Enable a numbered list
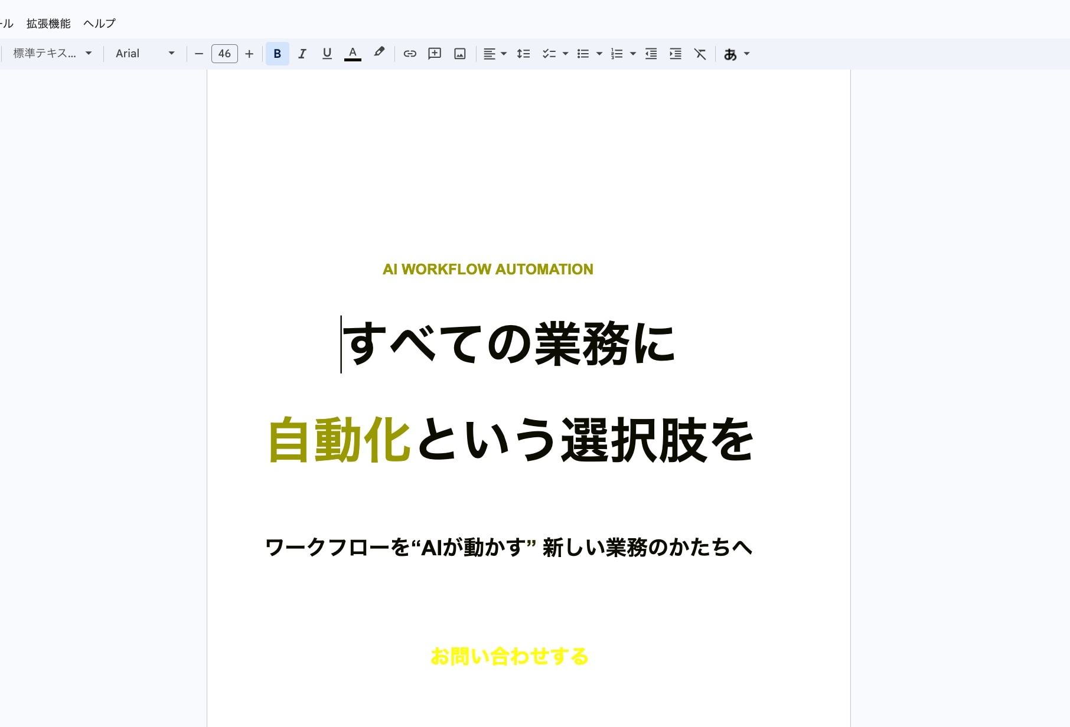 click(x=617, y=54)
